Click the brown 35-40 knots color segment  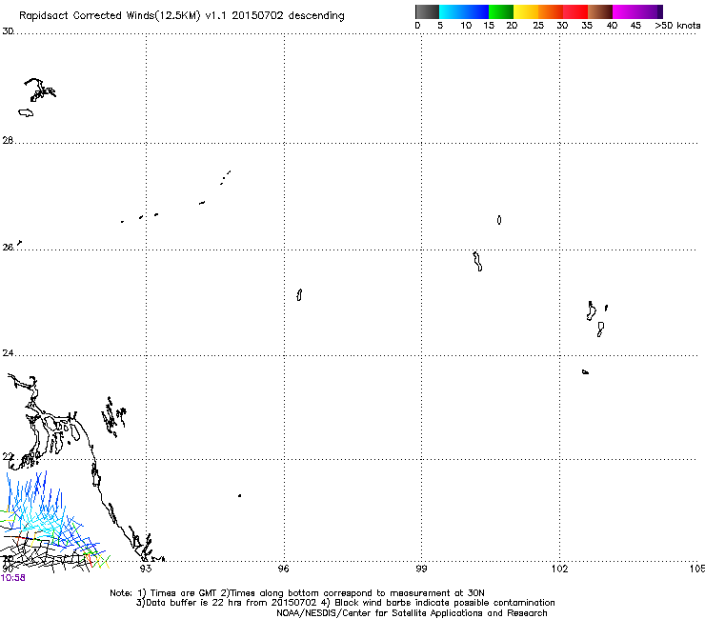pyautogui.click(x=600, y=11)
